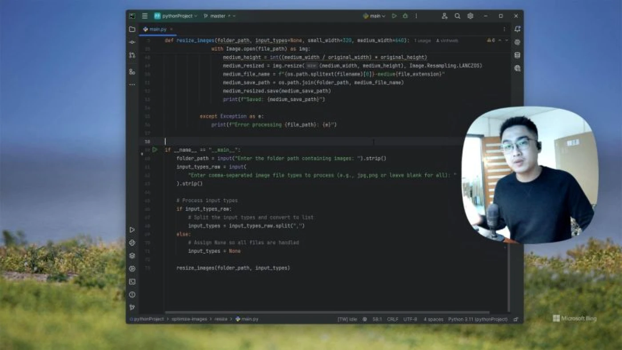The height and width of the screenshot is (350, 622).
Task: Open the Notifications bell panel
Action: (x=517, y=29)
